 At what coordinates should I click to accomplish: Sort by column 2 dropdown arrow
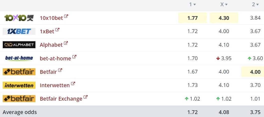(258, 5)
